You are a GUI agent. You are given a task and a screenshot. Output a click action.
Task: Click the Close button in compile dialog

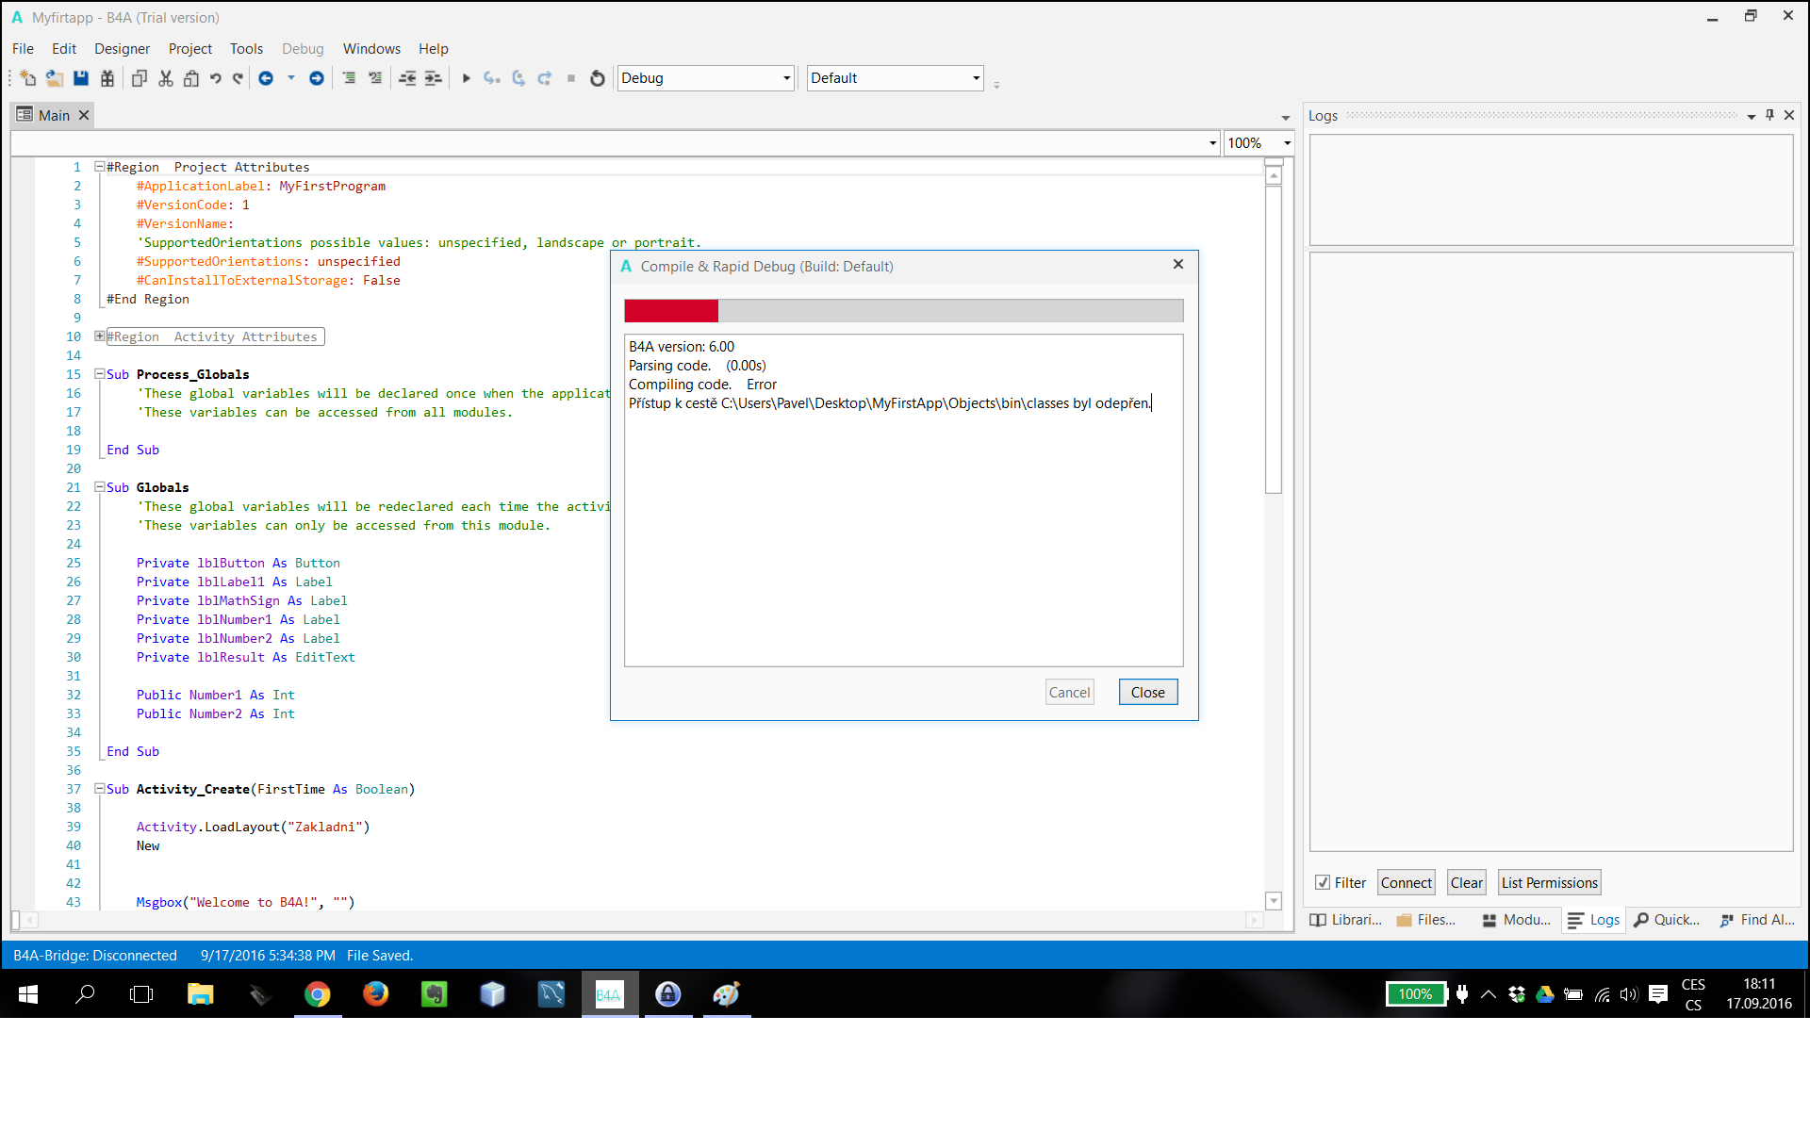click(1147, 692)
